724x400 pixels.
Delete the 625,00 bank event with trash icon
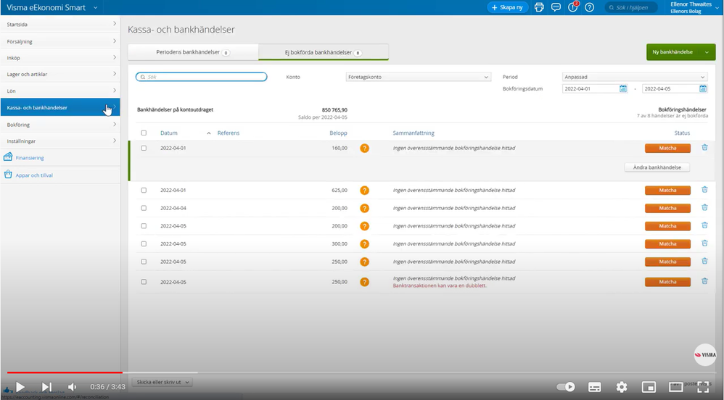click(704, 190)
